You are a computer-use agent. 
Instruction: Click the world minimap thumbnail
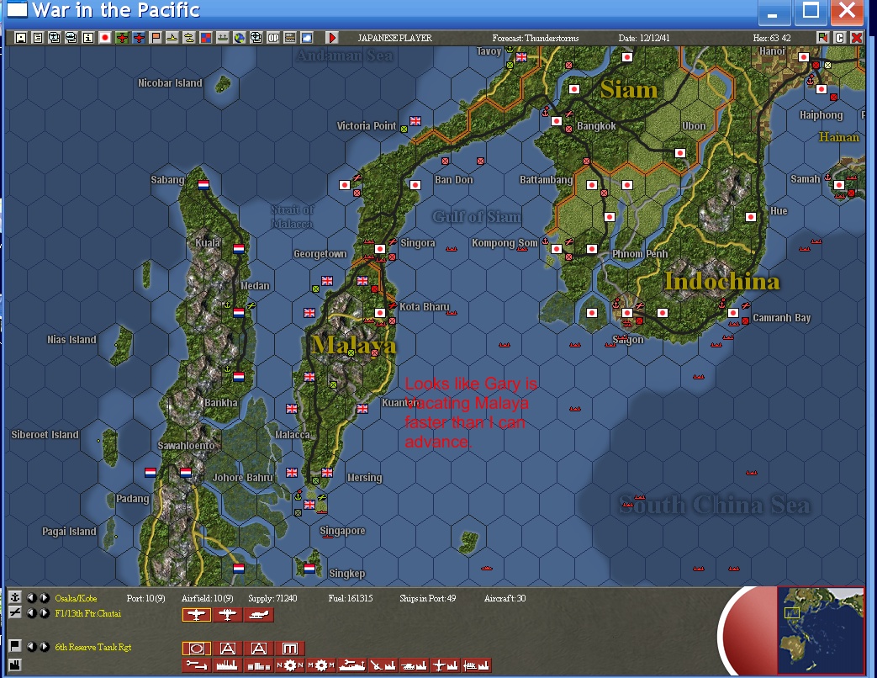tap(821, 629)
